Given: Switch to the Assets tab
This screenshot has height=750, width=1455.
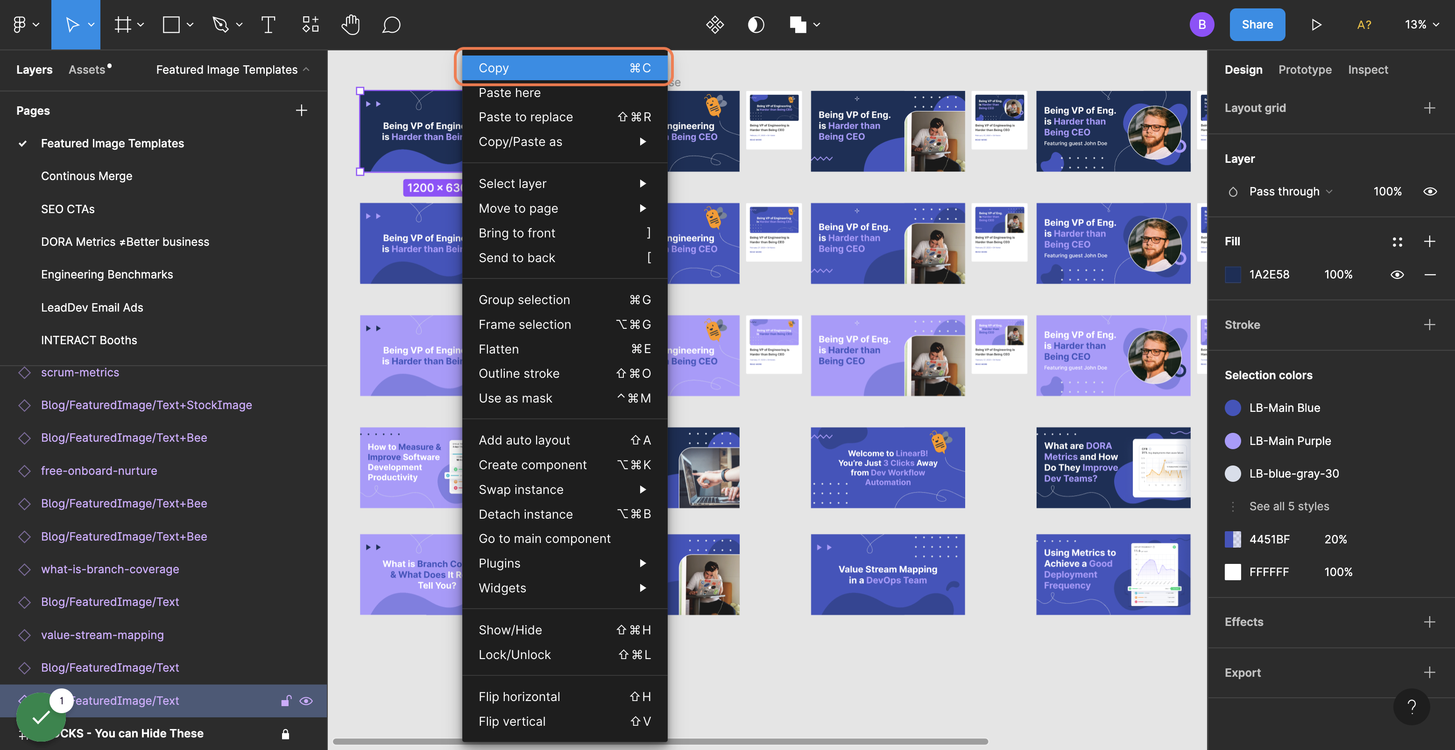Looking at the screenshot, I should click(x=87, y=69).
